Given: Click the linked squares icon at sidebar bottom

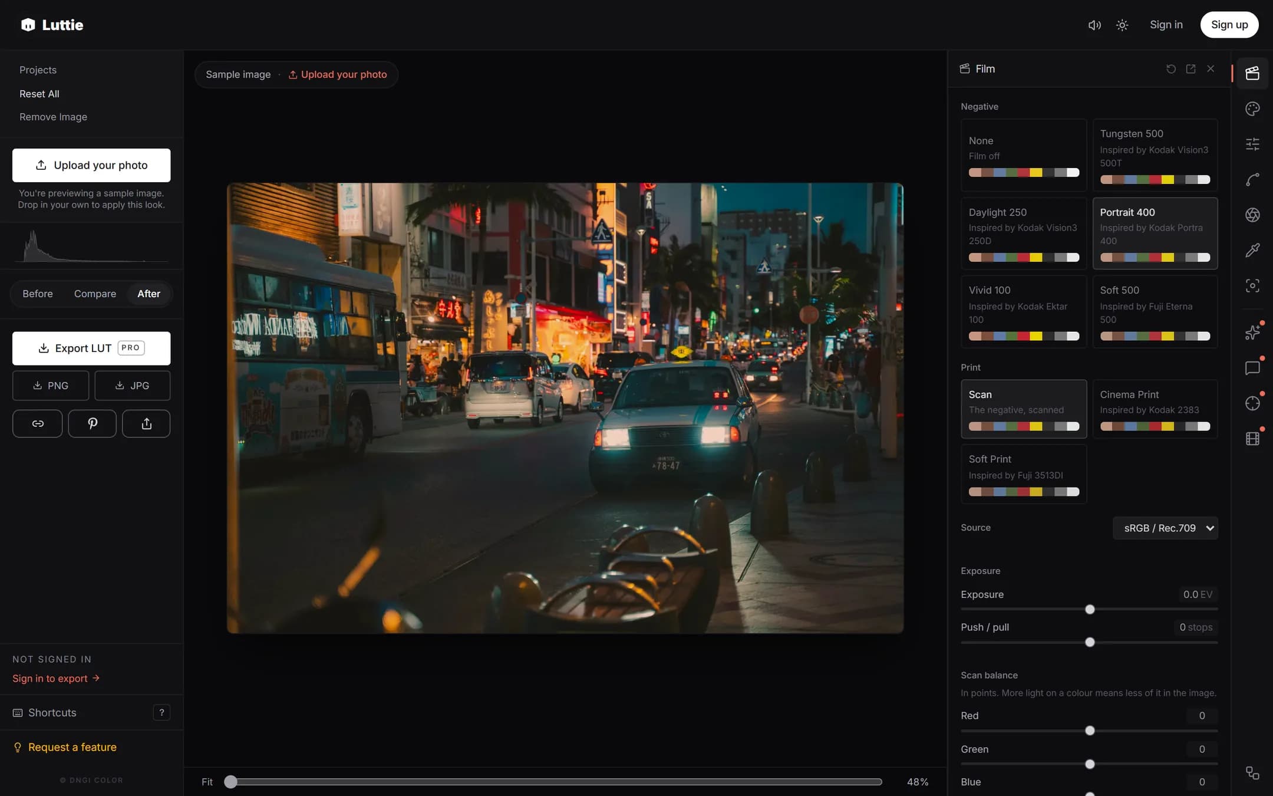Looking at the screenshot, I should (x=1252, y=773).
